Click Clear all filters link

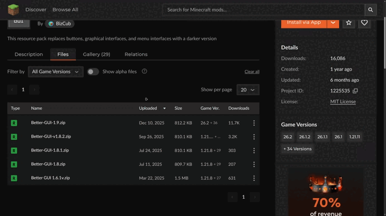point(252,71)
